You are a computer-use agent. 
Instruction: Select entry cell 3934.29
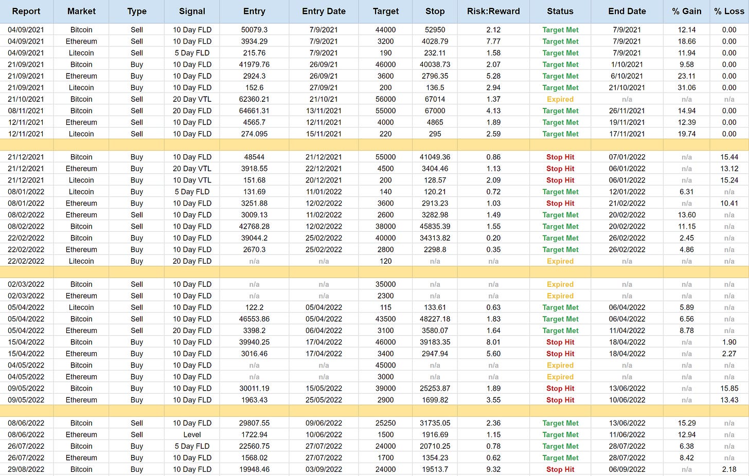tap(254, 41)
